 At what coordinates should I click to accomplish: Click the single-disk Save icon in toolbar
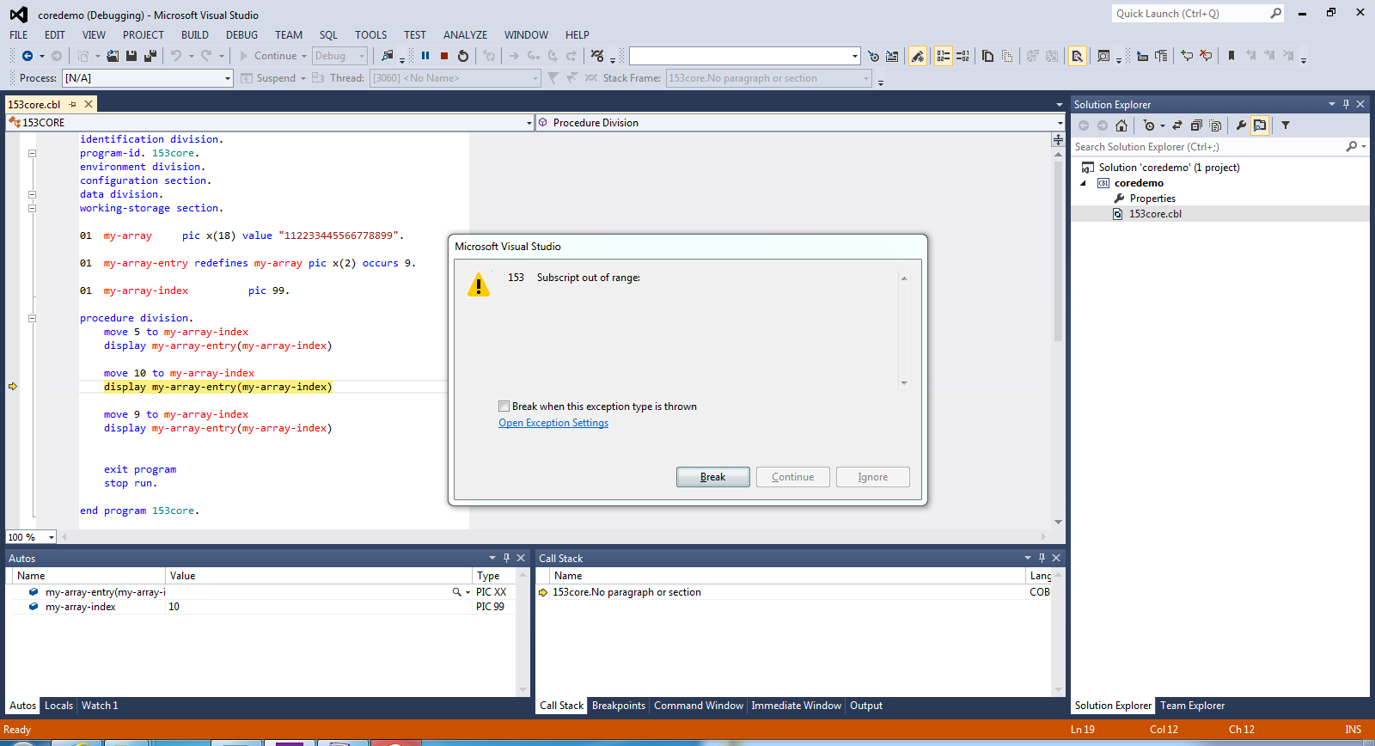(x=131, y=56)
